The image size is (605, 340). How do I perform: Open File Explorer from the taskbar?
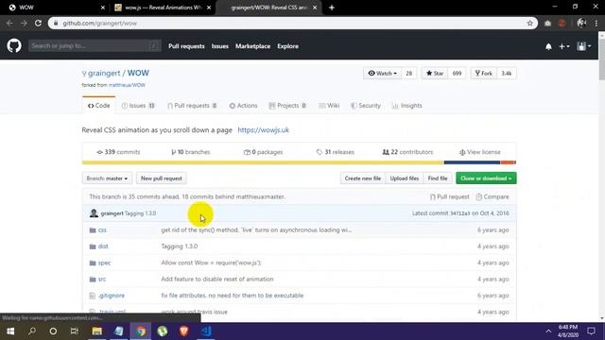(96, 331)
